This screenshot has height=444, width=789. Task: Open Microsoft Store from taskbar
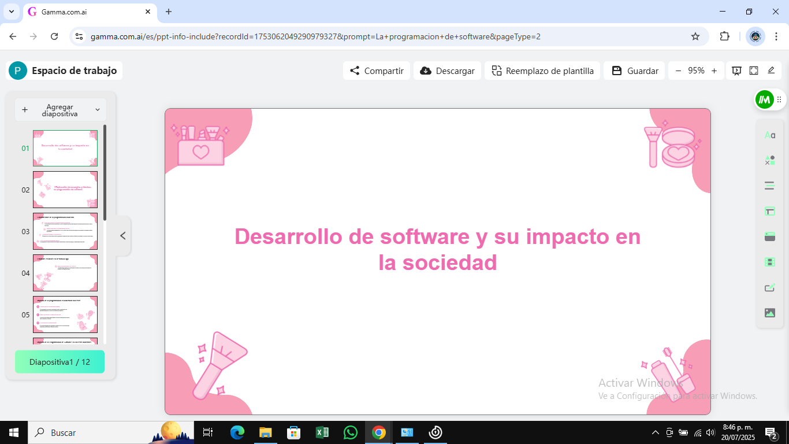(293, 432)
